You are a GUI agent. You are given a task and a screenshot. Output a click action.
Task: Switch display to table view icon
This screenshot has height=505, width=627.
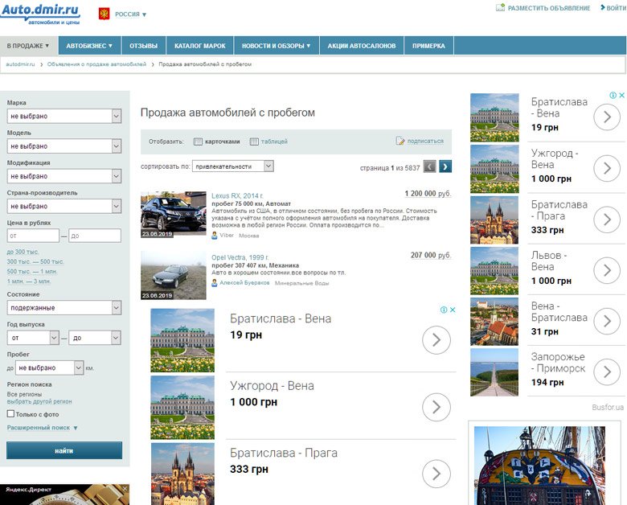(x=254, y=142)
